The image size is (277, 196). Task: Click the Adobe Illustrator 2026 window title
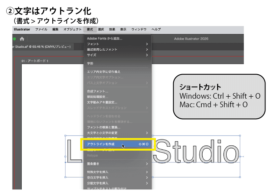191,39
